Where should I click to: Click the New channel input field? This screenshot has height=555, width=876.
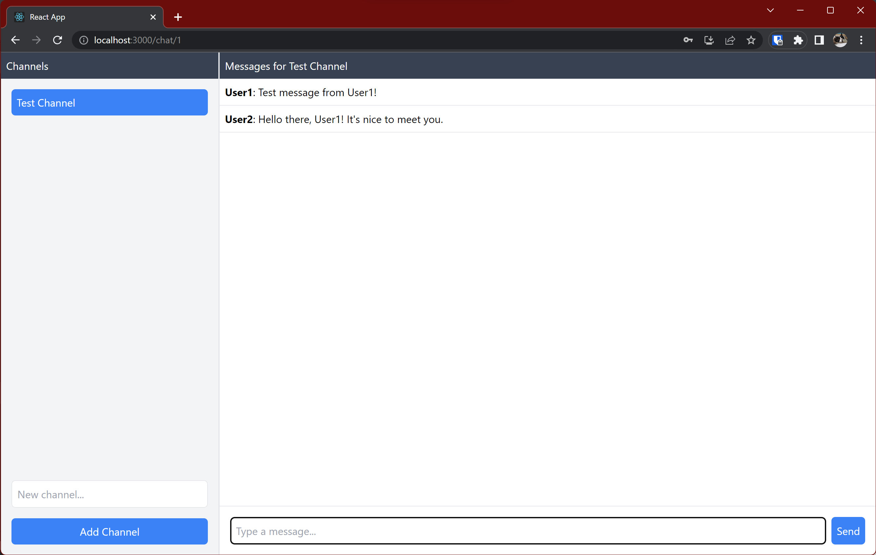coord(109,494)
